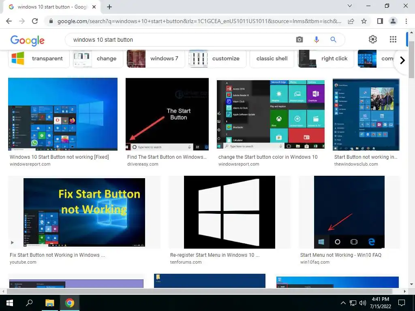Search by image camera icon

(x=299, y=40)
